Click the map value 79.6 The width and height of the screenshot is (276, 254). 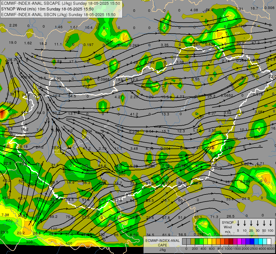coord(150,218)
